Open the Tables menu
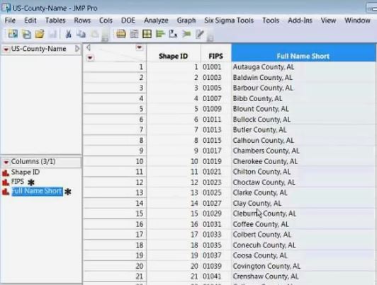Viewport: 377px width, 285px height. tap(55, 21)
